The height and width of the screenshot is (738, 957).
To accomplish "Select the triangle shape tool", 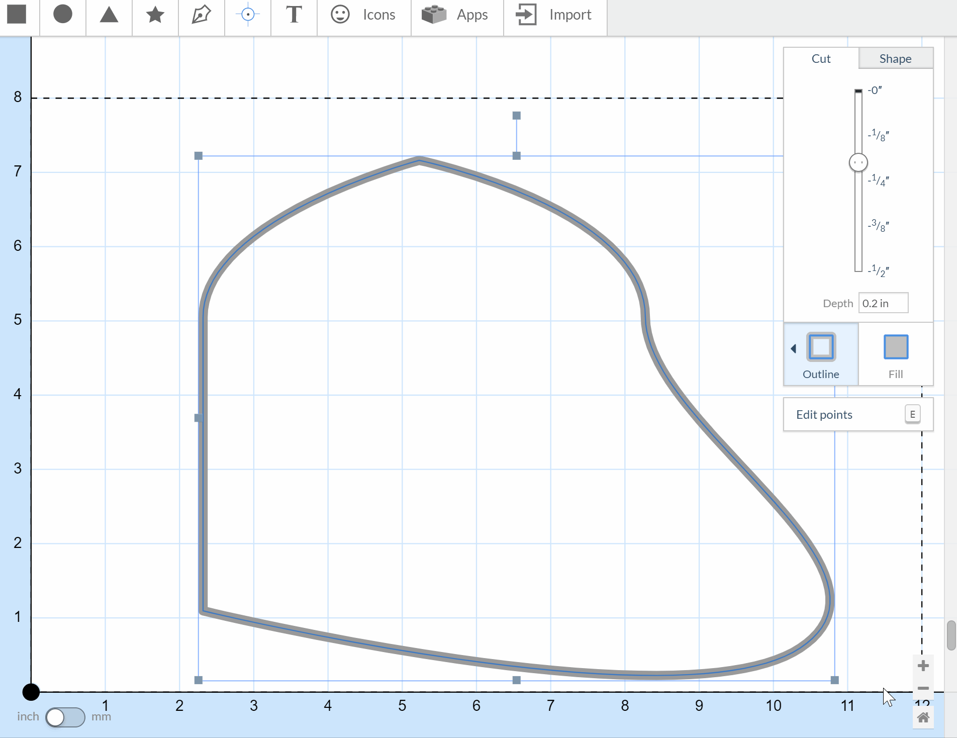I will [109, 15].
